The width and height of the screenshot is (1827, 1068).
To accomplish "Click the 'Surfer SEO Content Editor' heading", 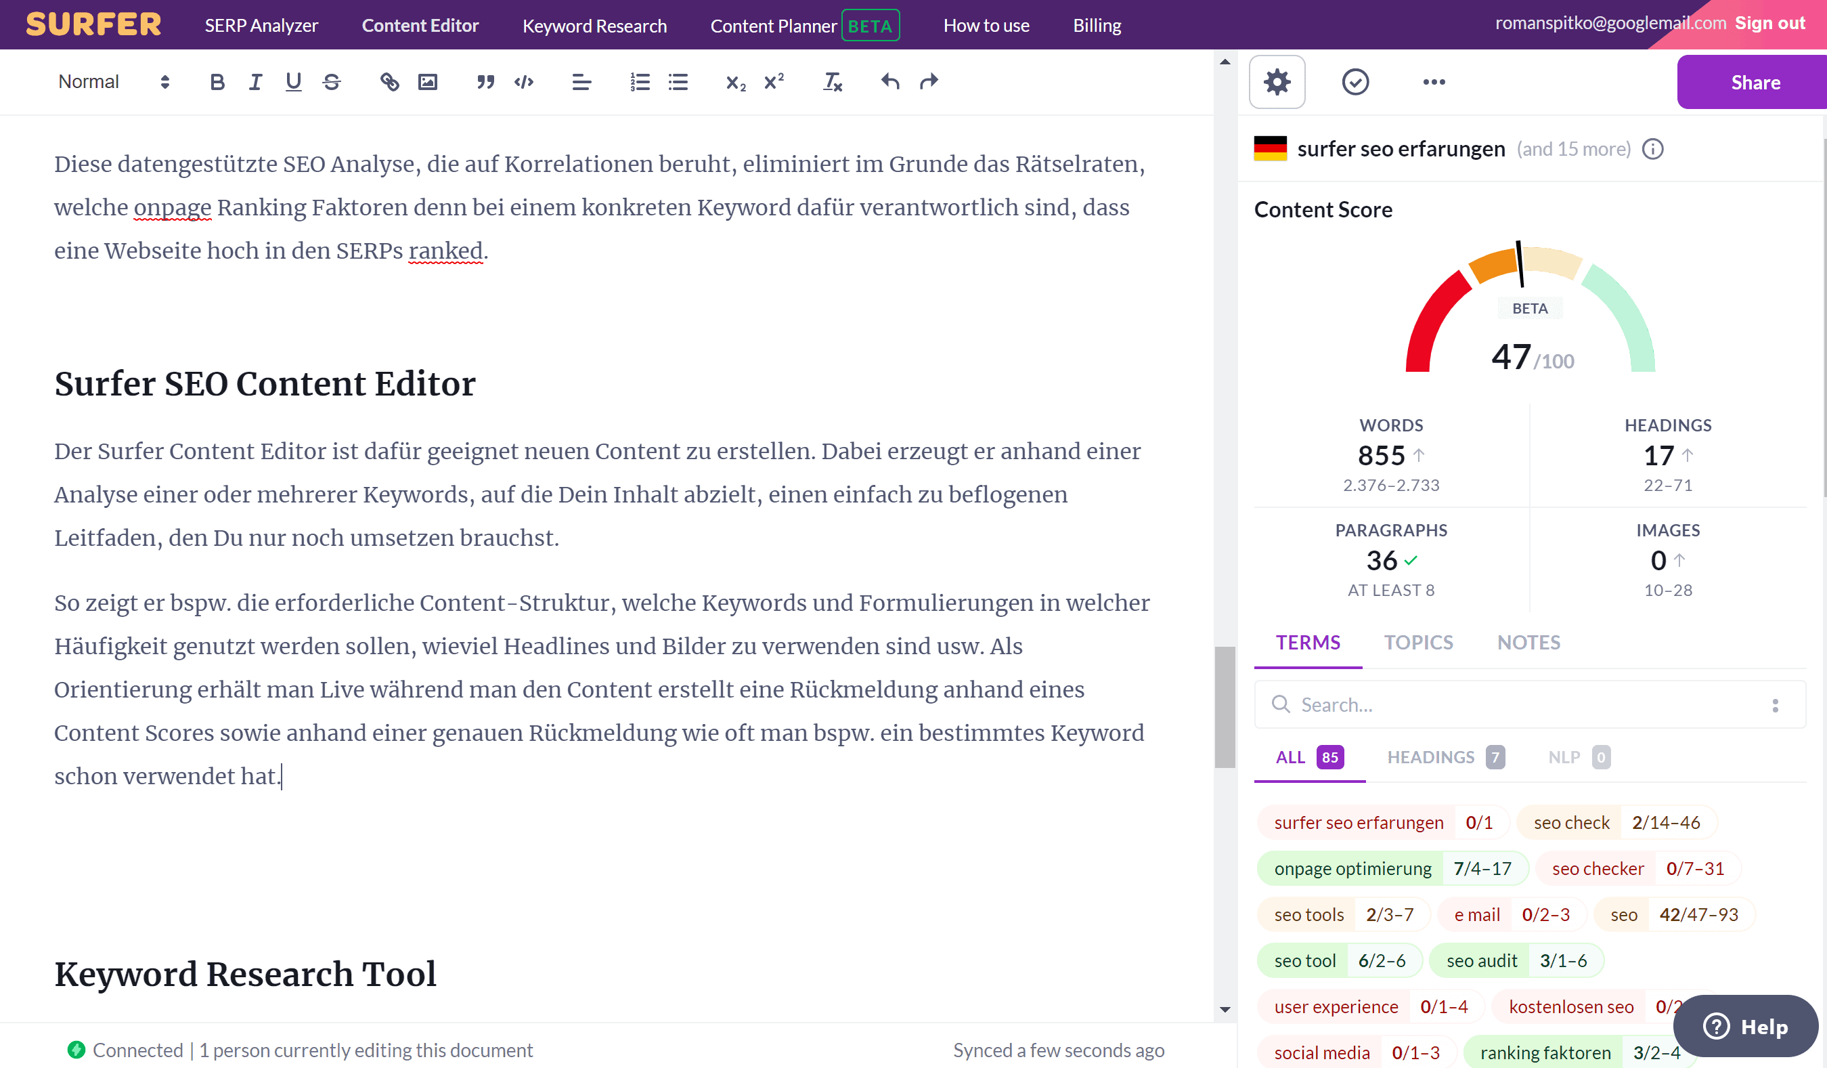I will tap(265, 383).
